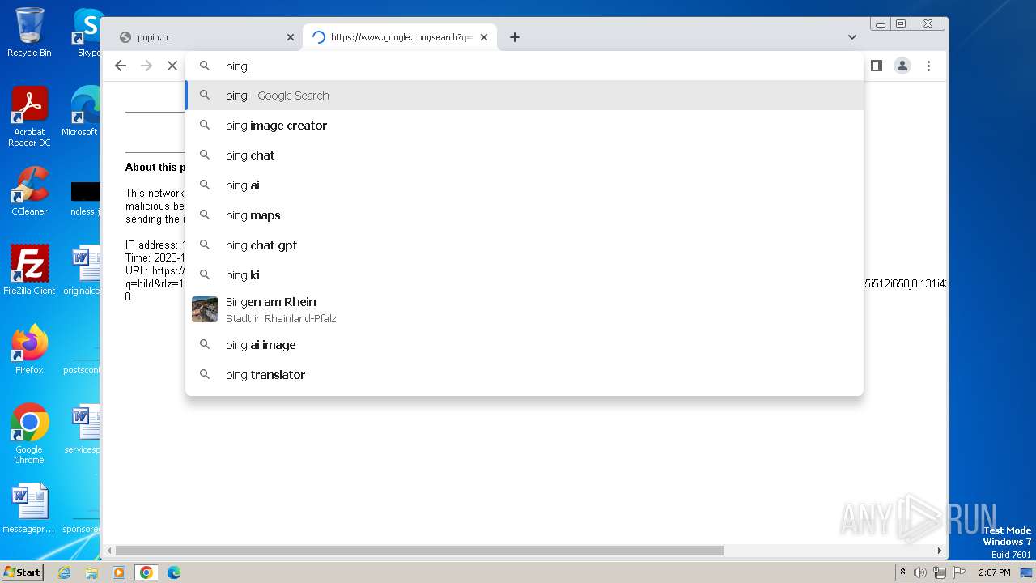The width and height of the screenshot is (1036, 583).
Task: Open the volume speaker tray icon
Action: (x=920, y=572)
